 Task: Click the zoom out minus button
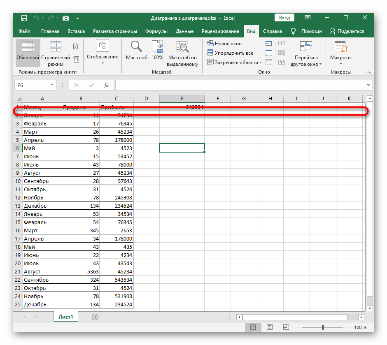[298, 327]
